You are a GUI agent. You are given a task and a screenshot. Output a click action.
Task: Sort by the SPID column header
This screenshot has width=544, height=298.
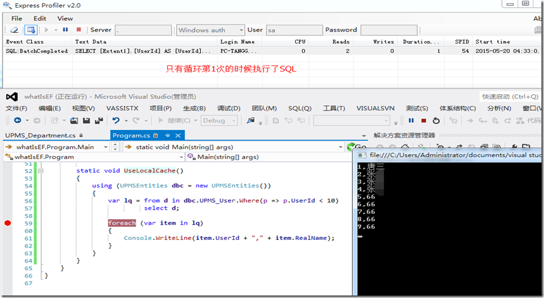point(458,42)
